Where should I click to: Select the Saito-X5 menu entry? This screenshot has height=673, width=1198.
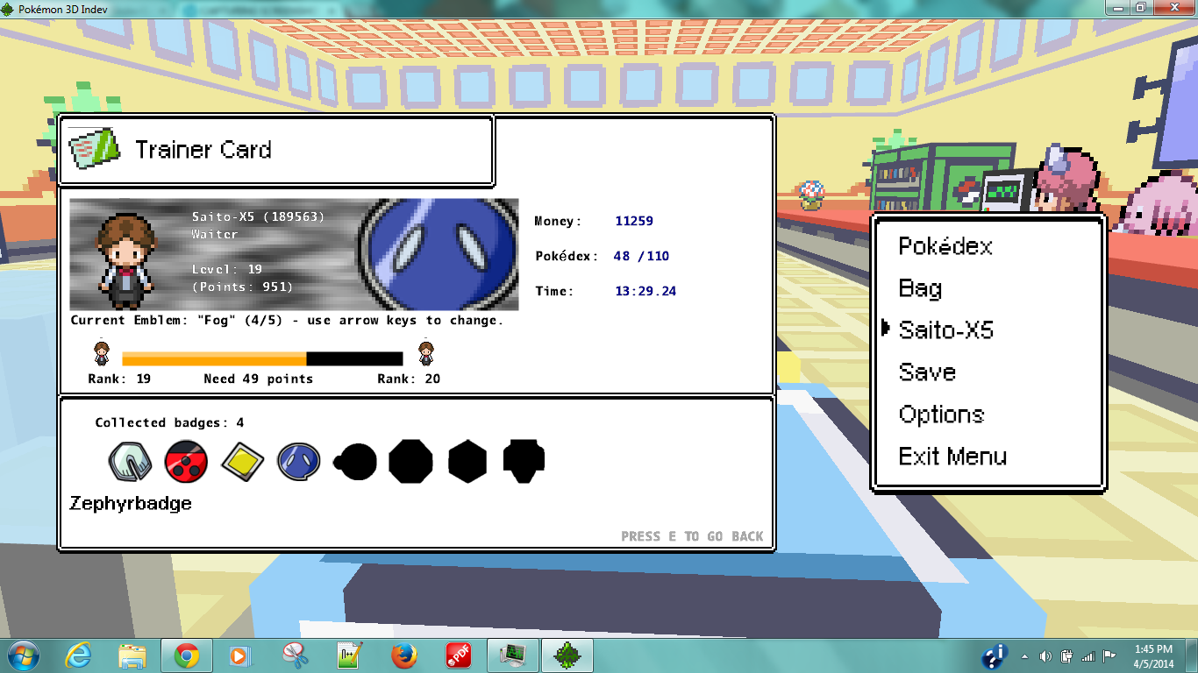tap(945, 330)
